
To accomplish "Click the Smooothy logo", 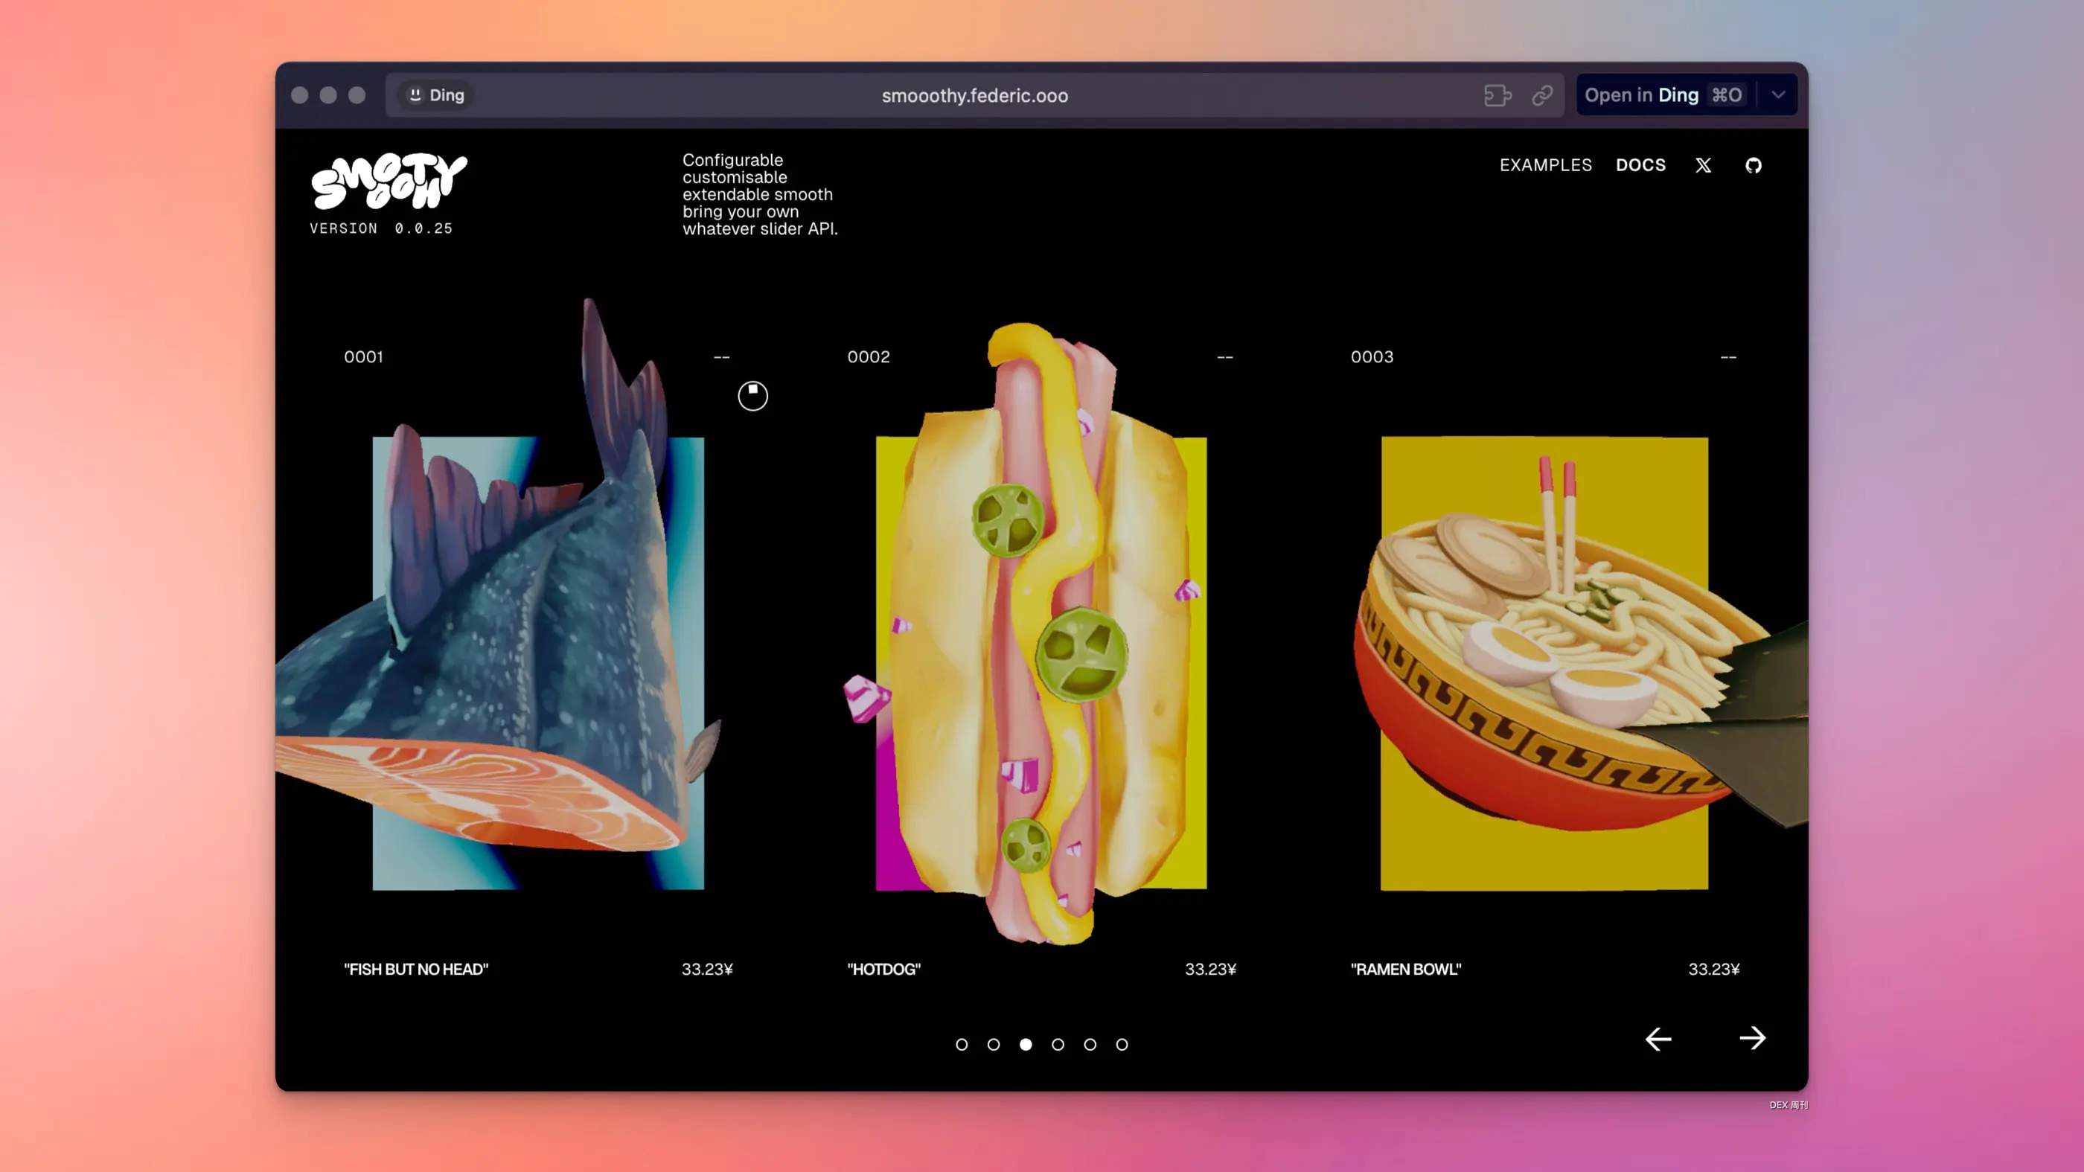I will coord(389,181).
